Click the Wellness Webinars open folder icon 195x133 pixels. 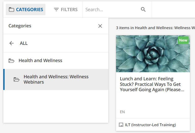[x=16, y=79]
